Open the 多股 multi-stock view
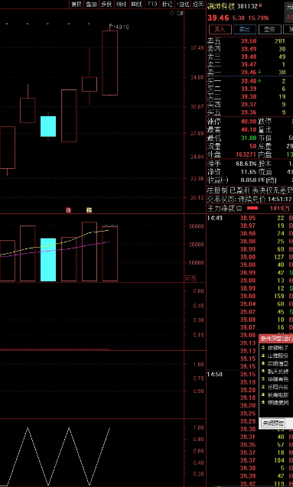Screen dimensions: 293x487 coord(106,4)
